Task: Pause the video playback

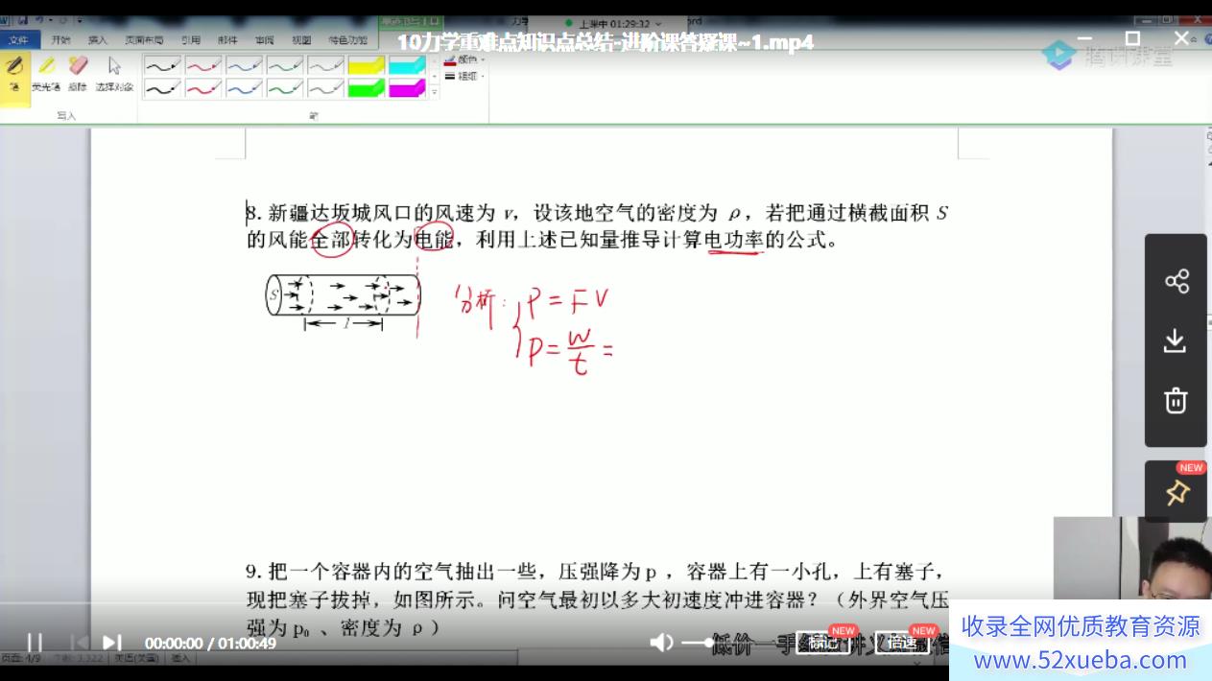Action: (34, 642)
